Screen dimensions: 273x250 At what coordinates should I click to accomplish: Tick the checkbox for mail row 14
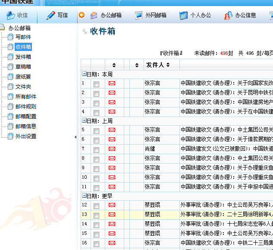click(x=96, y=225)
